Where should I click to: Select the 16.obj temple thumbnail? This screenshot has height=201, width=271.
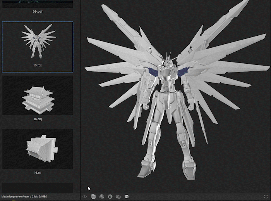(x=38, y=95)
